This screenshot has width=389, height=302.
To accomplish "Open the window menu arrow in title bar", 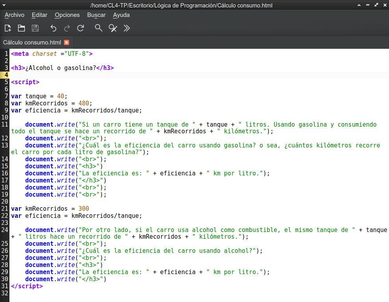I will tap(4, 5).
